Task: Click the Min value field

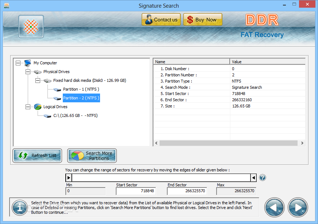Action: tap(85, 191)
